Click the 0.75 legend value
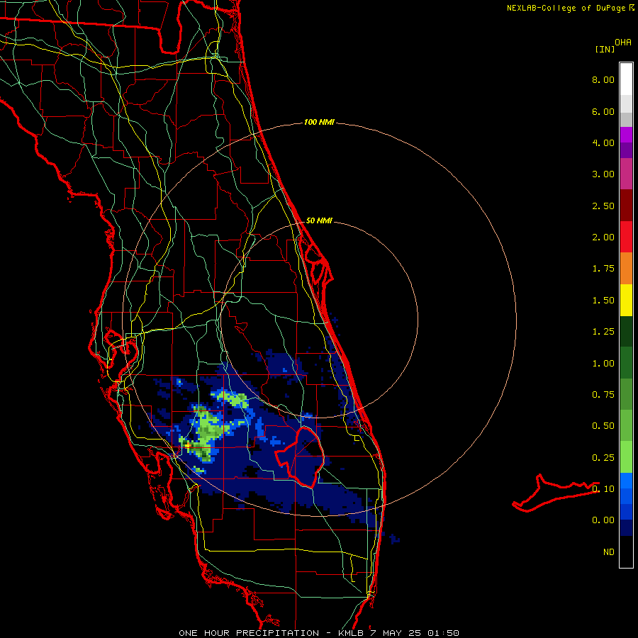This screenshot has height=638, width=638. coord(603,395)
